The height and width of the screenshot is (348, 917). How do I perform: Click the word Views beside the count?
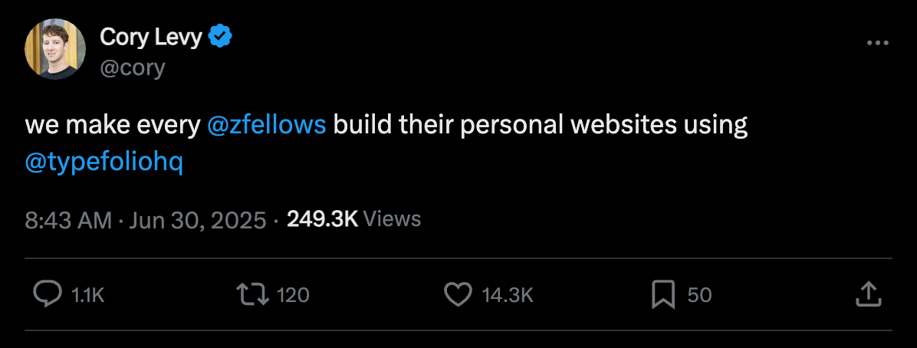392,219
